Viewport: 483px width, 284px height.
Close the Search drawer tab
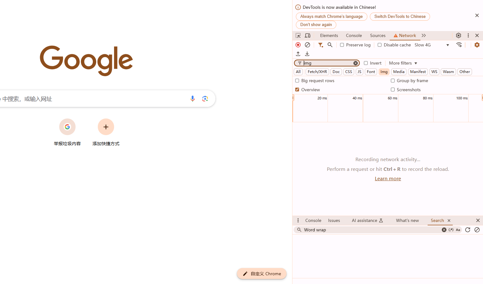click(x=449, y=220)
